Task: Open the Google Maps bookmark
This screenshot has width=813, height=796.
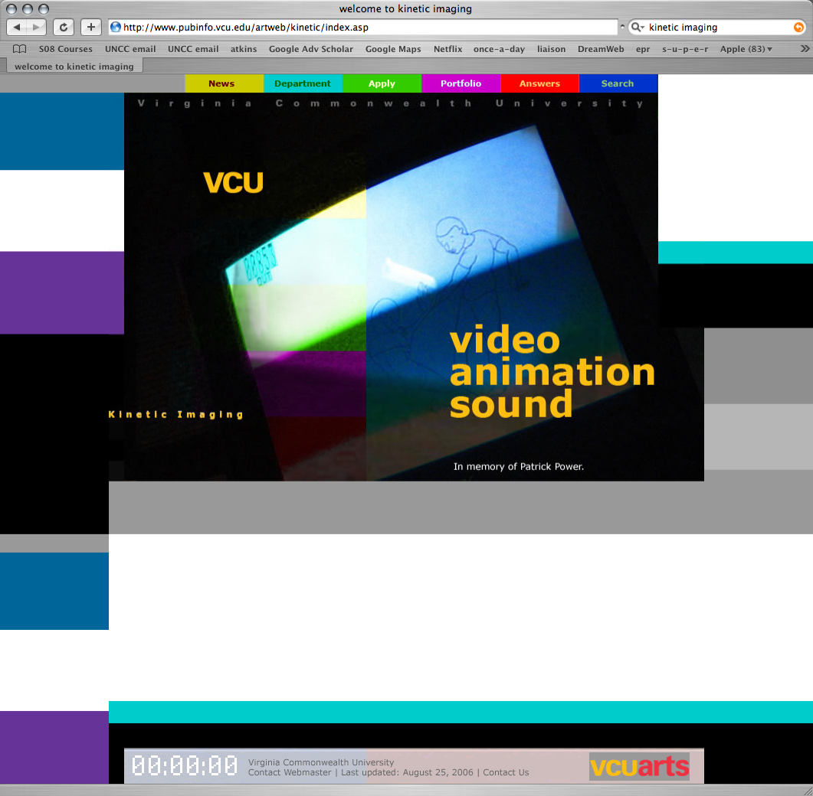Action: 393,49
